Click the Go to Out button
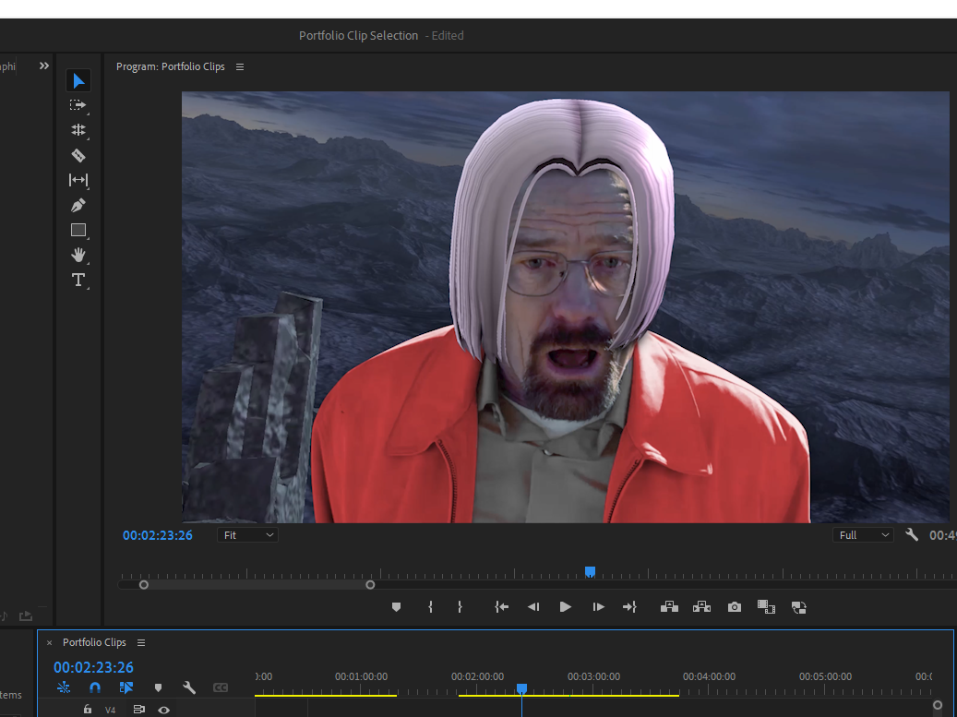This screenshot has height=717, width=957. 629,607
